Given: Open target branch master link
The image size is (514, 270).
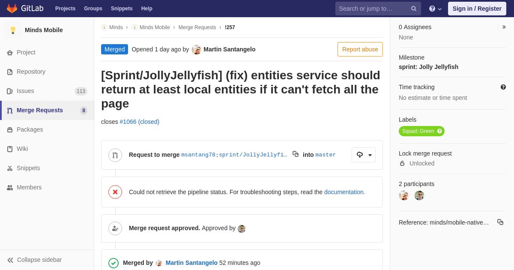Looking at the screenshot, I should click(326, 155).
